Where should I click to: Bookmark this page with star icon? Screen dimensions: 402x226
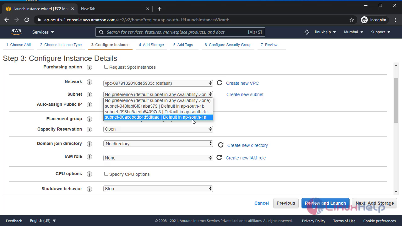coord(352,20)
